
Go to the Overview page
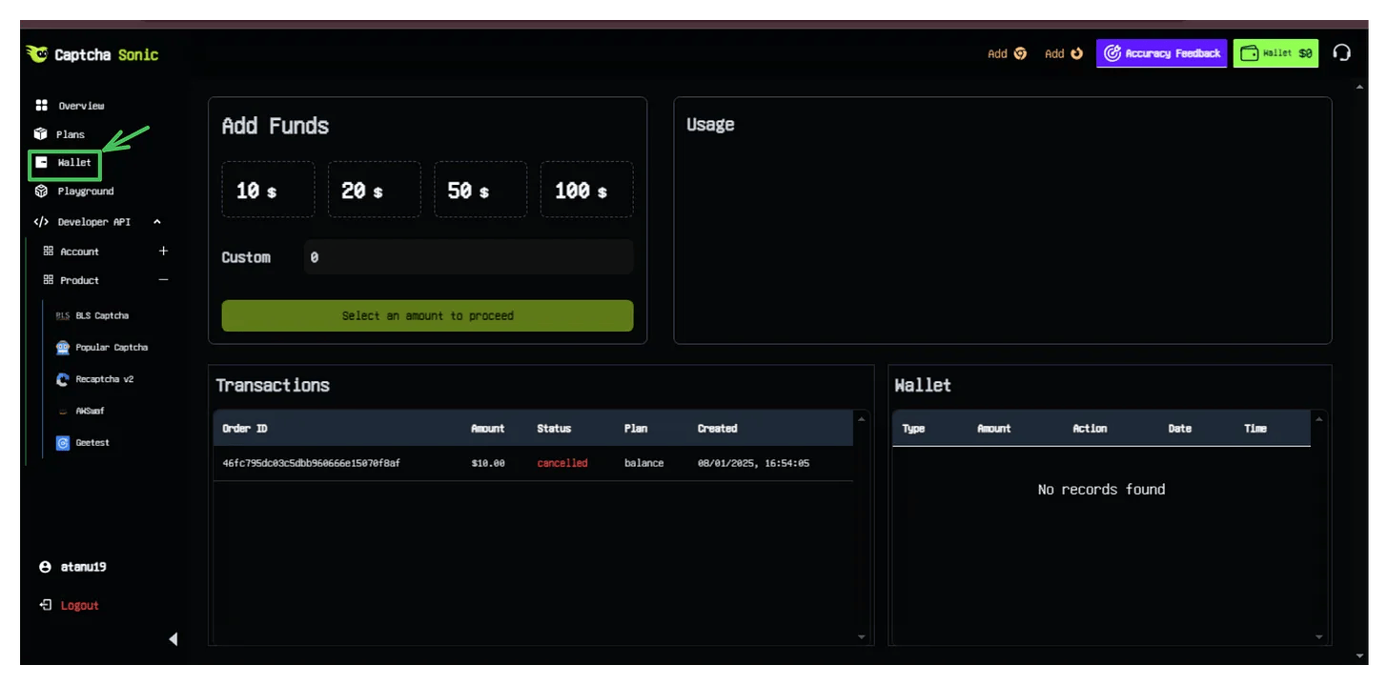[80, 106]
